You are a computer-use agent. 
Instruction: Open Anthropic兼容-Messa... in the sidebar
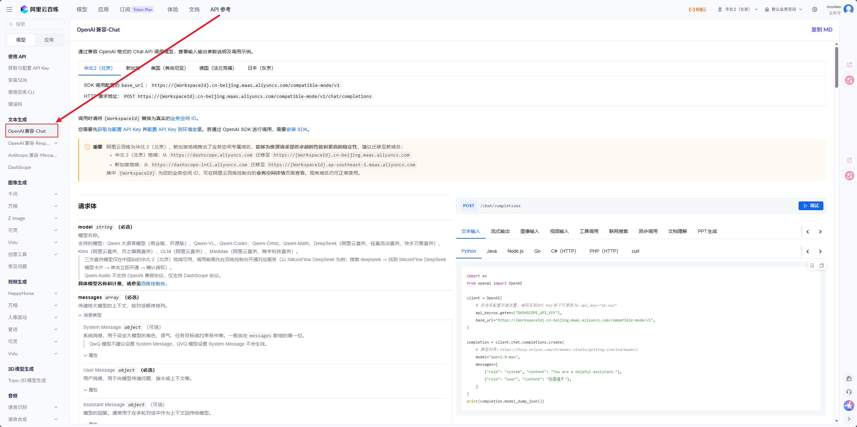pos(33,155)
